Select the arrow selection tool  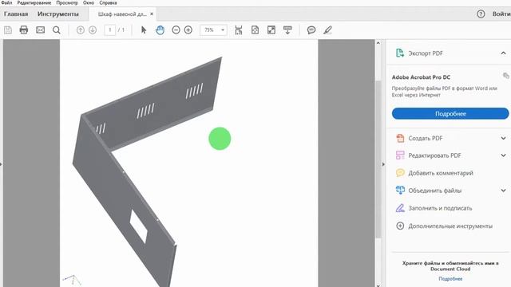144,30
